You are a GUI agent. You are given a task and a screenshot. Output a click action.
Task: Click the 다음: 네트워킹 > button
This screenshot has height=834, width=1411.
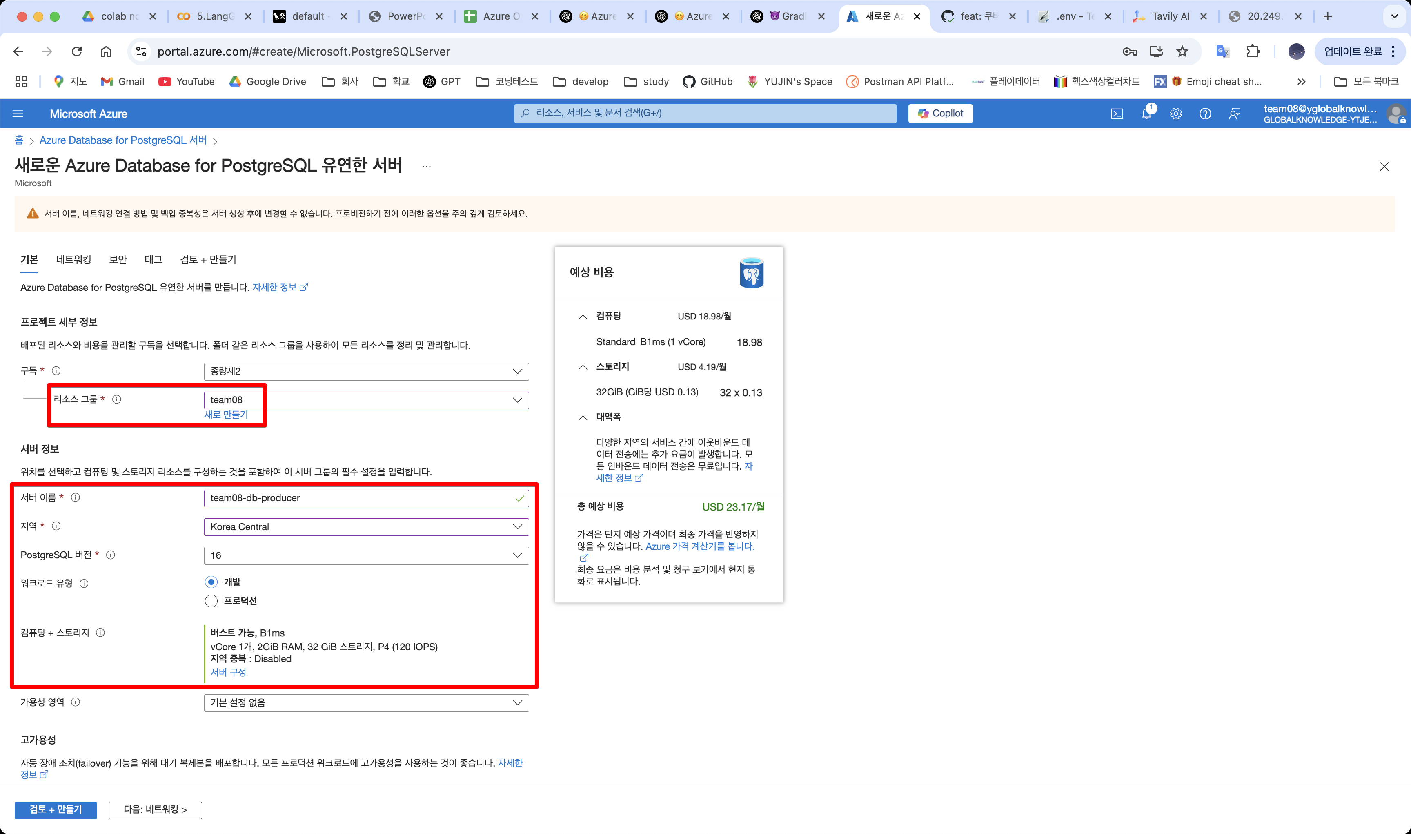(x=155, y=810)
